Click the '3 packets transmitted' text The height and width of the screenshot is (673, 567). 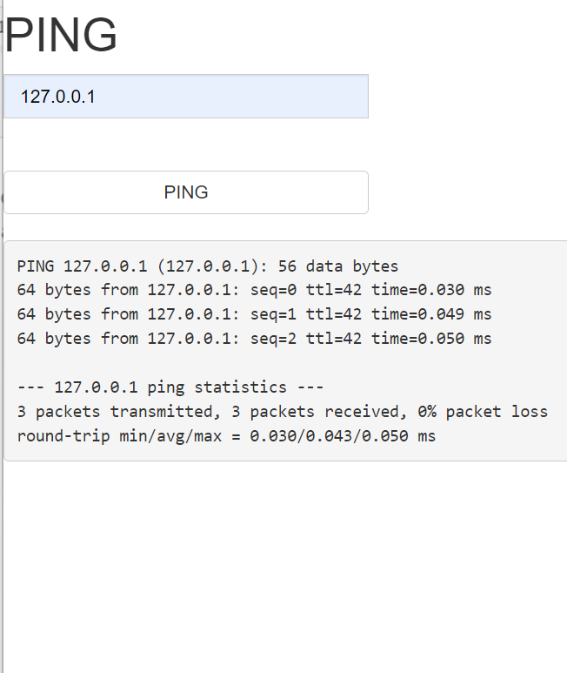click(x=100, y=411)
